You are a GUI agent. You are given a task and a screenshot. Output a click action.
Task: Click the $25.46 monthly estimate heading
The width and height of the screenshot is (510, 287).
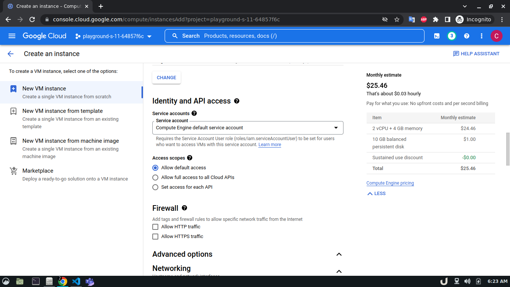click(377, 86)
